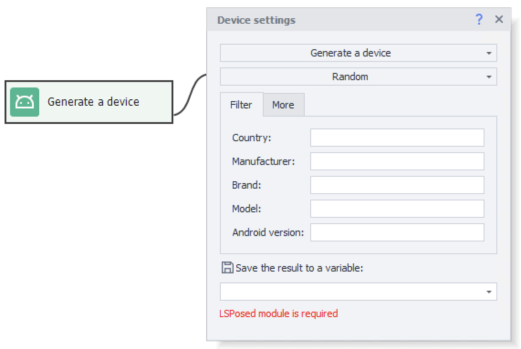This screenshot has width=521, height=349.
Task: Open the Generate a device mode dropdown
Action: [x=358, y=52]
